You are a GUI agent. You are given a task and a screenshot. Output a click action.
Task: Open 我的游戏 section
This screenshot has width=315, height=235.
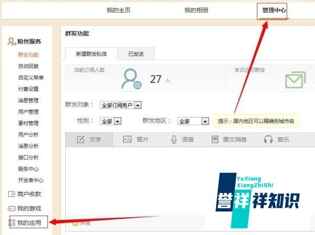[x=29, y=208]
